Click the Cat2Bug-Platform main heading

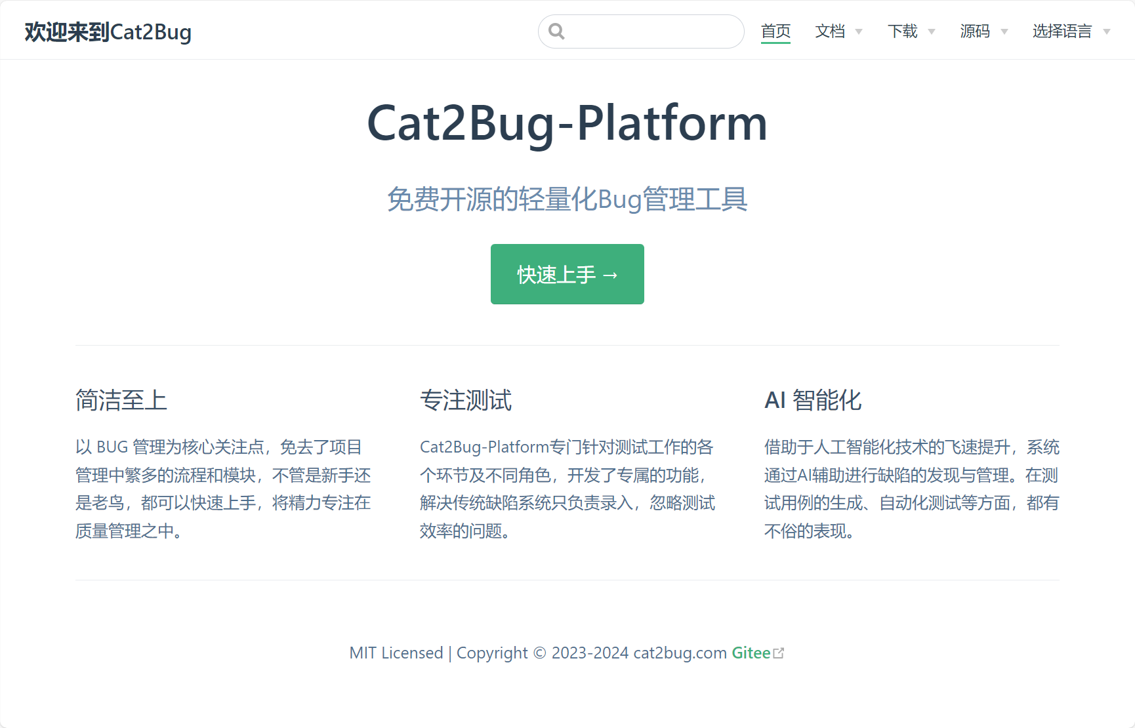pos(567,123)
